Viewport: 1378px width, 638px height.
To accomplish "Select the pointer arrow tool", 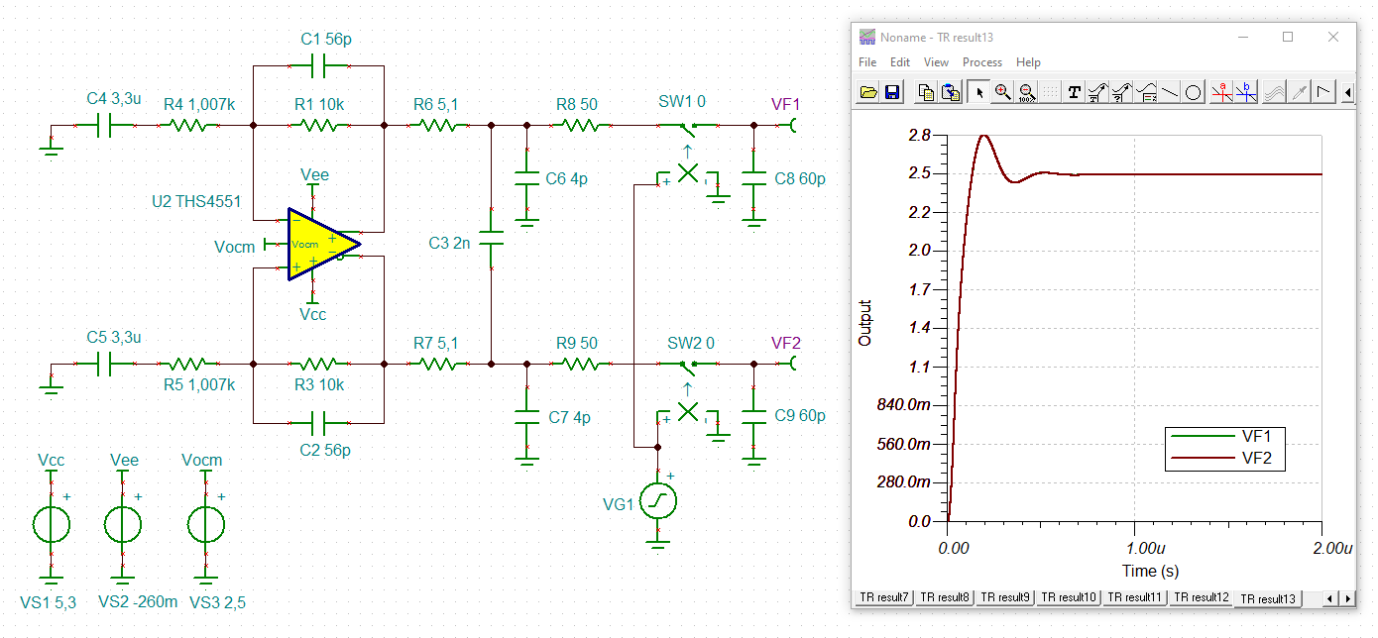I will coord(979,92).
